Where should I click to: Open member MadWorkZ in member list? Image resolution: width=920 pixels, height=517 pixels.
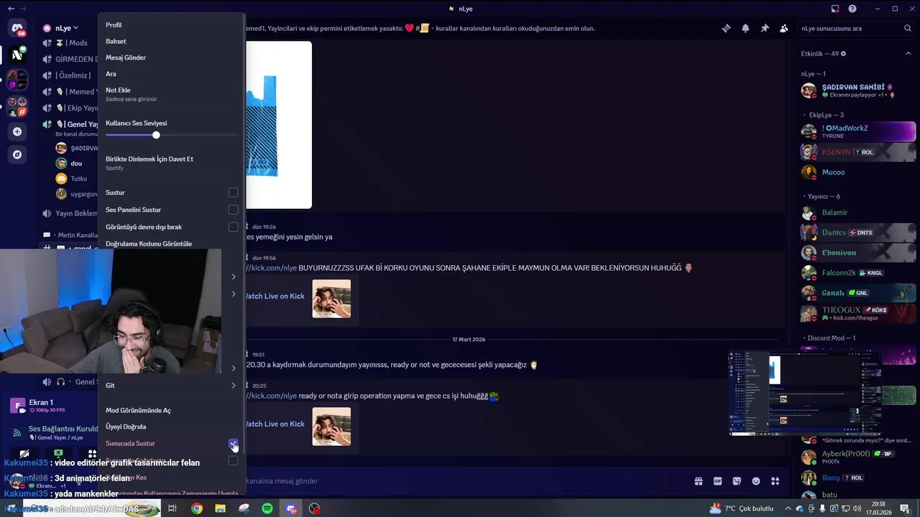tap(857, 131)
